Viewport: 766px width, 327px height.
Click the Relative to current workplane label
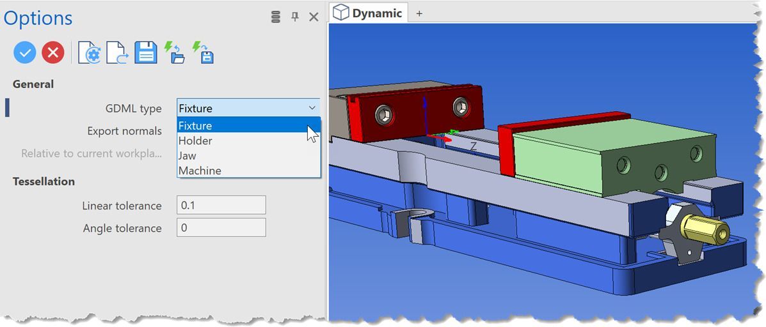point(92,153)
